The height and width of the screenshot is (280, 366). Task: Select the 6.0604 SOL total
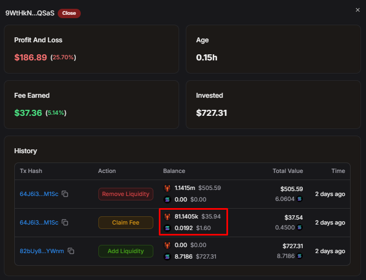(x=285, y=199)
